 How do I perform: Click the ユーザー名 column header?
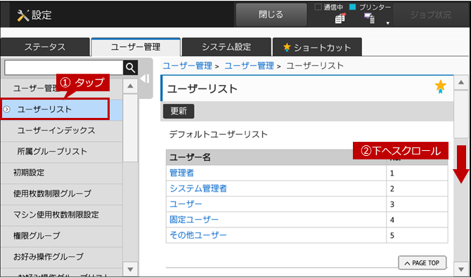tap(276, 157)
